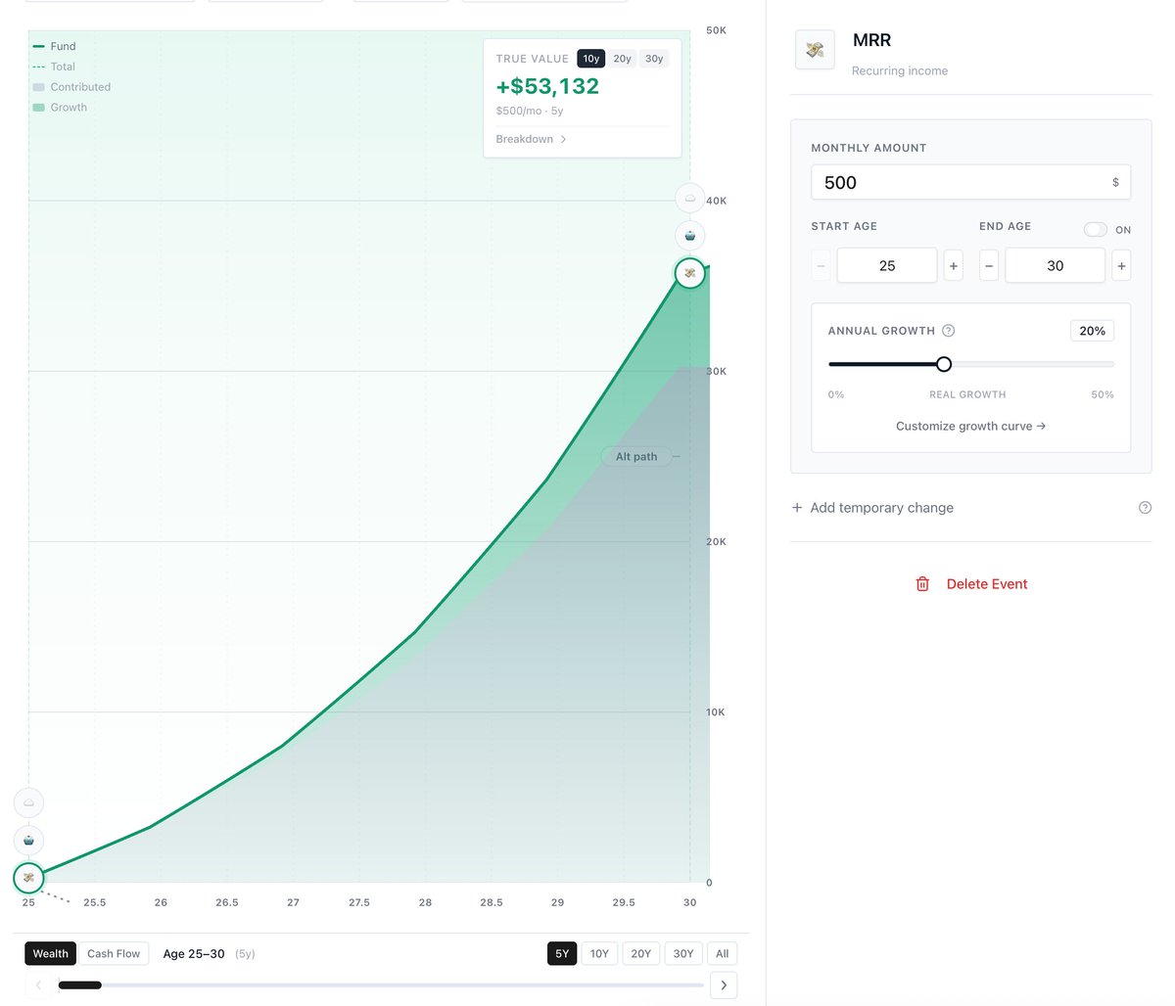1175x1006 pixels.
Task: Switch True Value to 10y
Action: [591, 59]
